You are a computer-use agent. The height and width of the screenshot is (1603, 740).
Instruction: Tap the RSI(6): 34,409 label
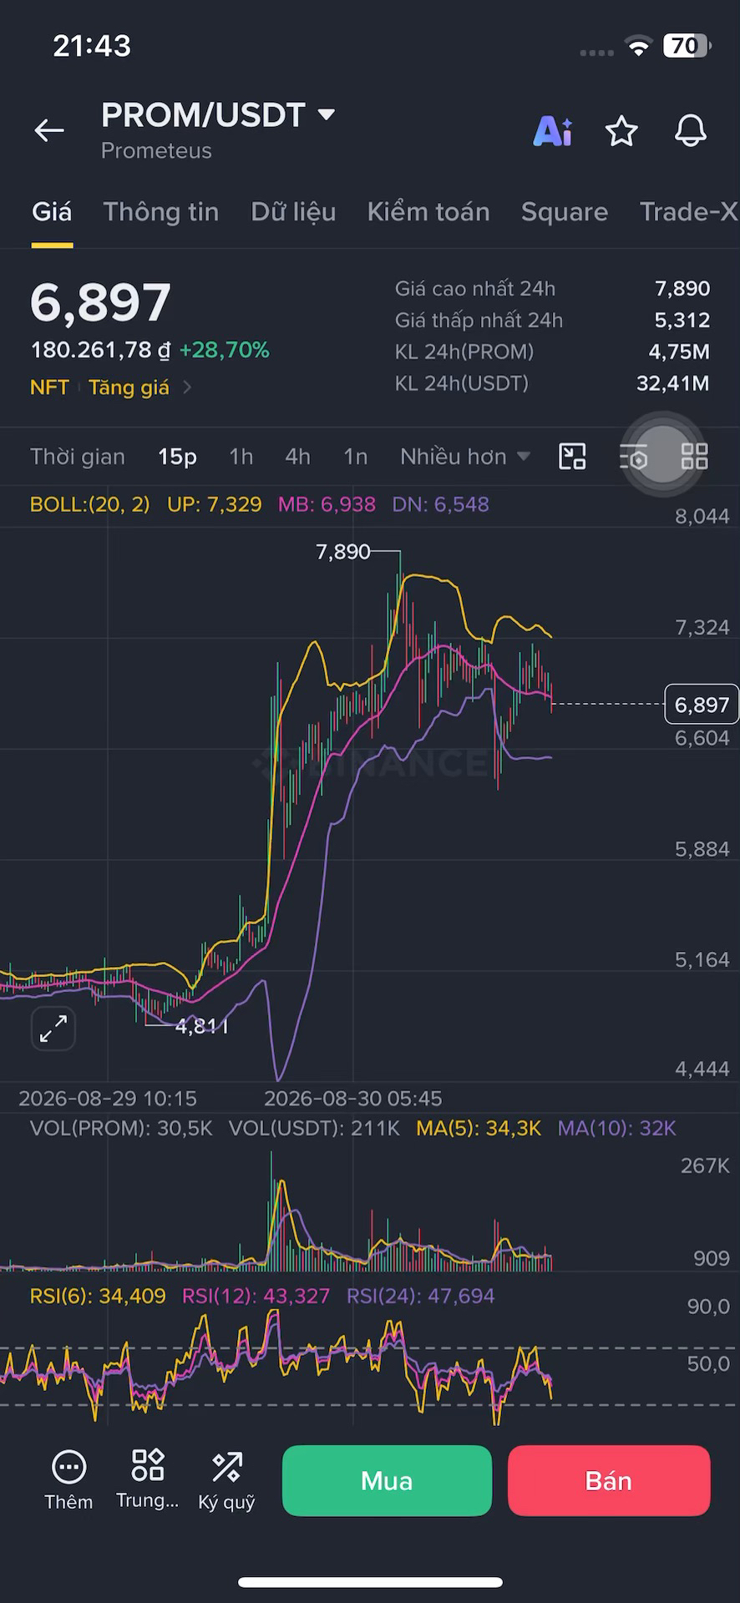pyautogui.click(x=98, y=1296)
